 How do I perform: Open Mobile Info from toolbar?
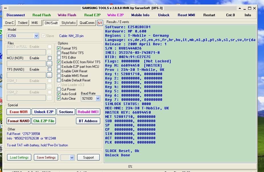coord(140,15)
